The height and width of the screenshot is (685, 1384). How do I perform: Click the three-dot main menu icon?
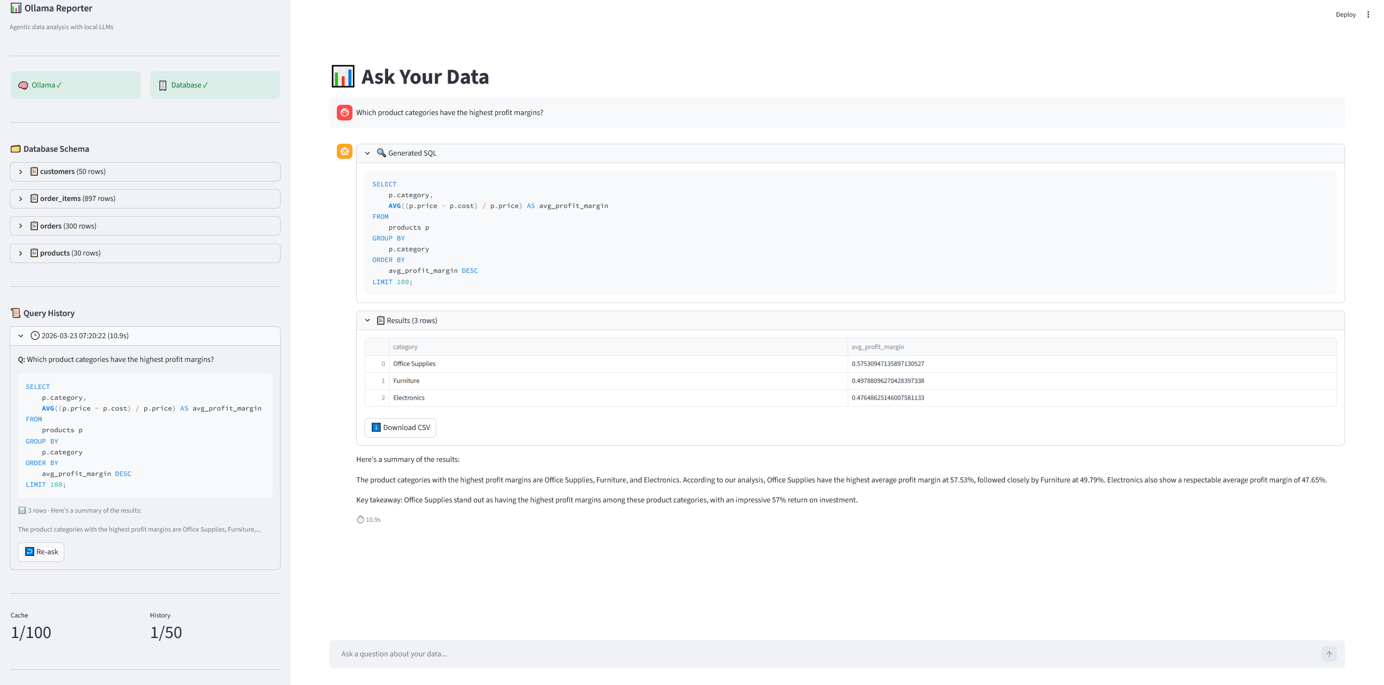[1368, 15]
